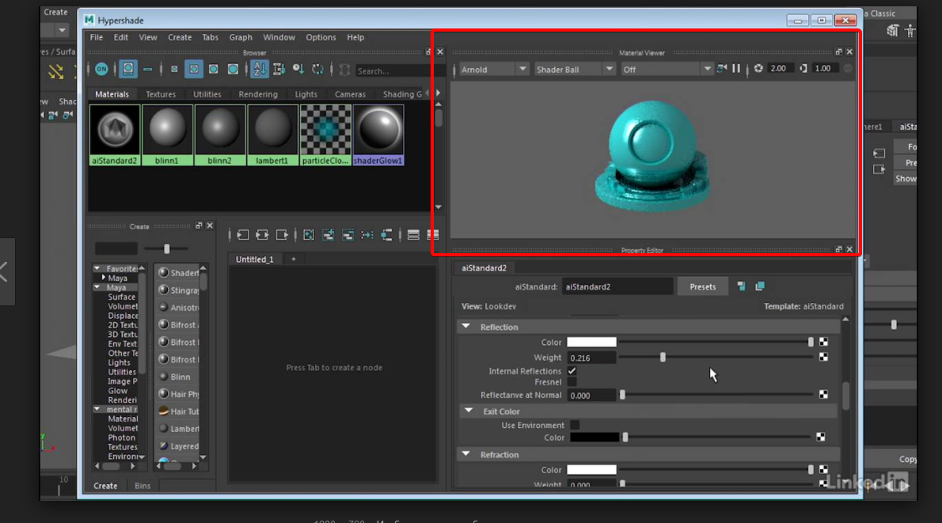Select small swatches size icon

pyautogui.click(x=174, y=70)
